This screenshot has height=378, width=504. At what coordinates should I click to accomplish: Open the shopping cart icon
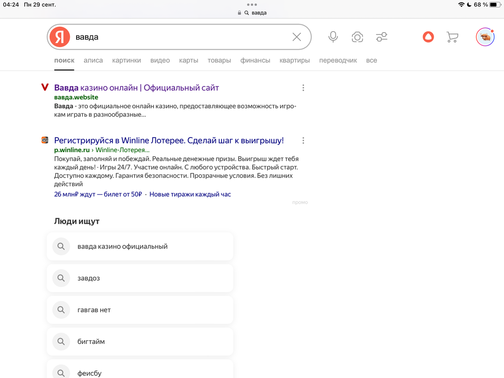(452, 37)
